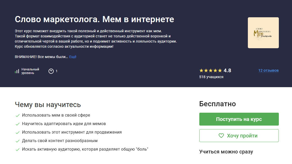Click the beginner level bars icon
Screen dimensions: 292x164
(x=17, y=71)
